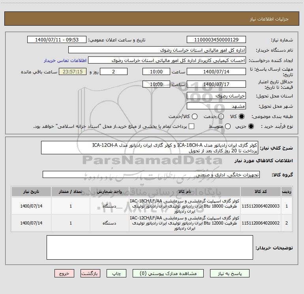
Task: Click the IAC-12CH/LF/AA product name cell
Action: [x=185, y=223]
